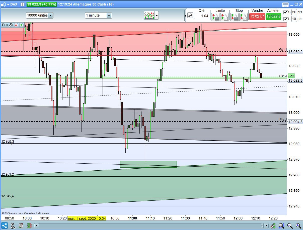This screenshot has height=230, width=303.
Task: Click the Qté quantity field
Action: coord(201,16)
